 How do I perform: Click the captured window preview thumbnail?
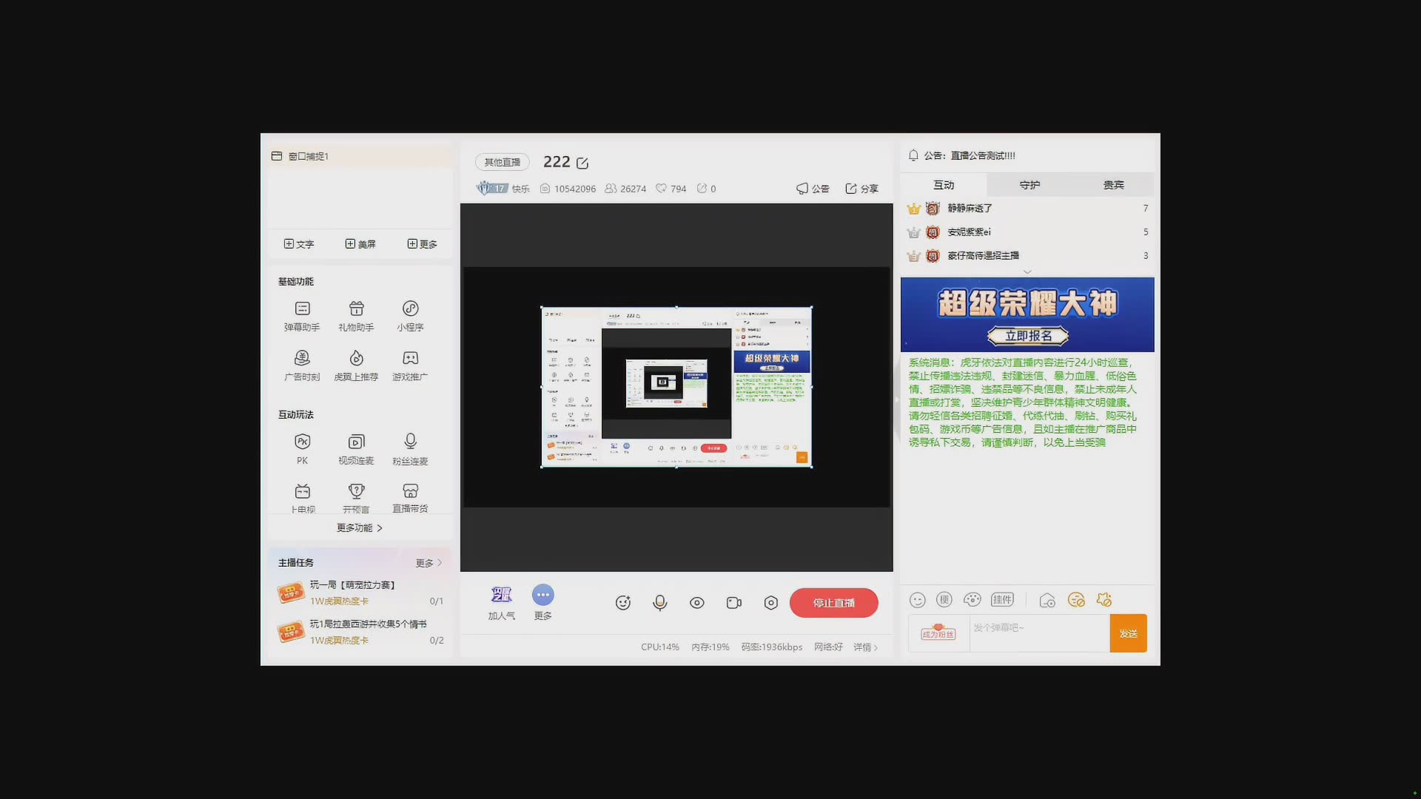point(676,387)
